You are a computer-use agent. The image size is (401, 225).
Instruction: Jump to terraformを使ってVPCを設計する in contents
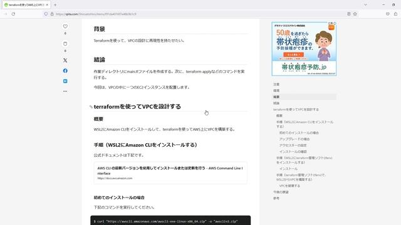296,109
